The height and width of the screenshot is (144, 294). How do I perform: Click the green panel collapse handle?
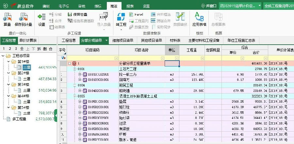(x=56, y=115)
